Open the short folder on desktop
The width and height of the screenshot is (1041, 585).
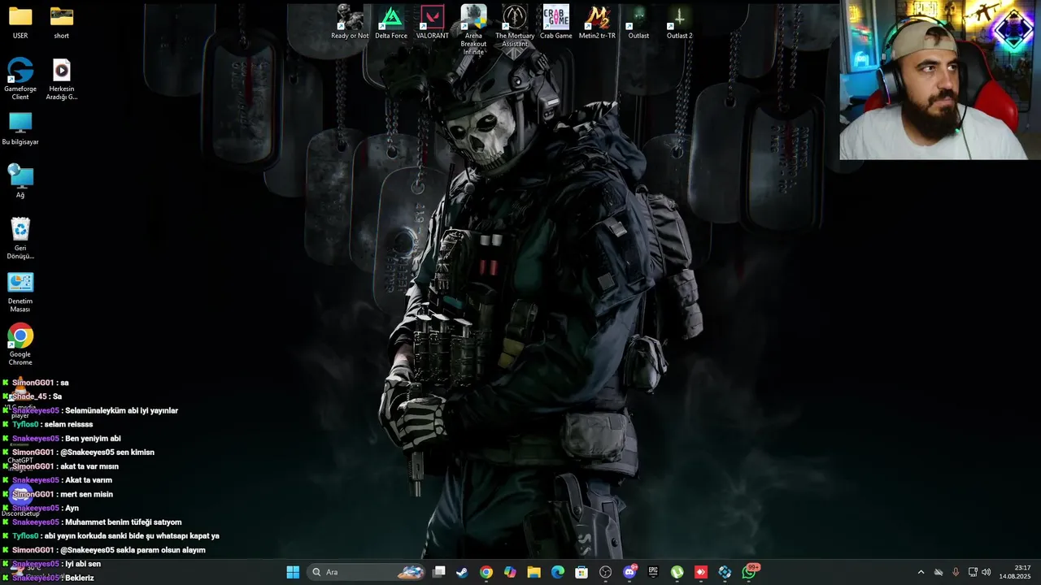[62, 22]
